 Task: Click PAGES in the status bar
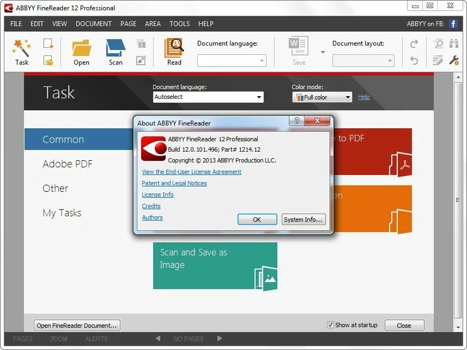(x=23, y=339)
